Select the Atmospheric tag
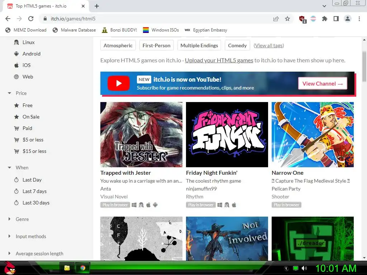The width and height of the screenshot is (367, 275). pyautogui.click(x=118, y=45)
